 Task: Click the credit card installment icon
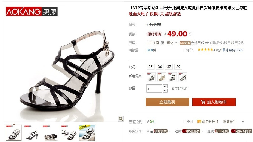[199, 122]
